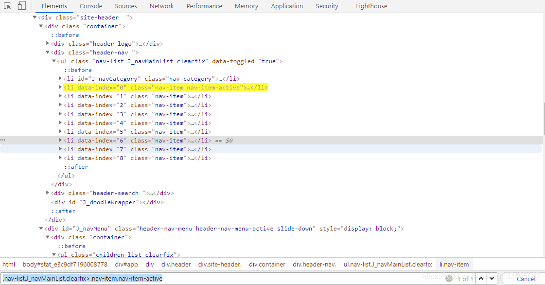
Task: Select li.nav-item in the breadcrumb bar
Action: pyautogui.click(x=454, y=264)
